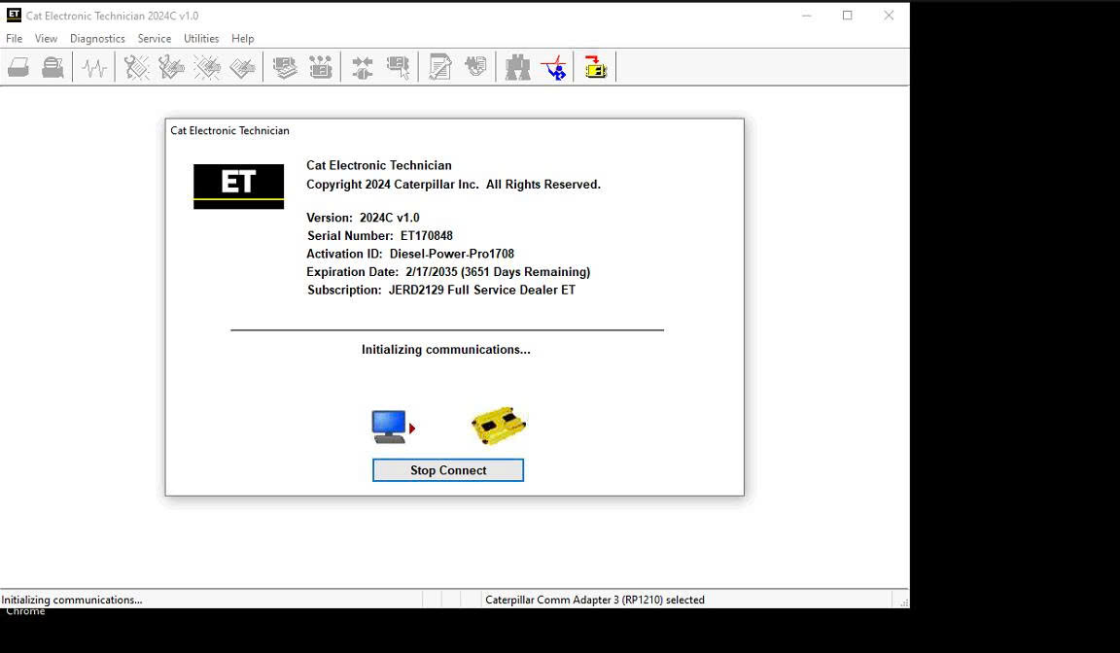Open Active Diagnostic Codes stethoscope icon

pos(136,68)
